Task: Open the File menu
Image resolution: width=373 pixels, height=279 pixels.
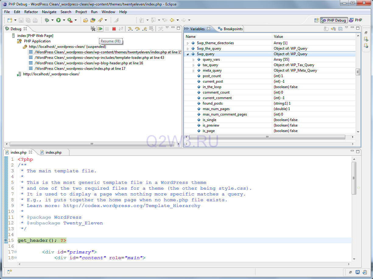Action: [7, 12]
